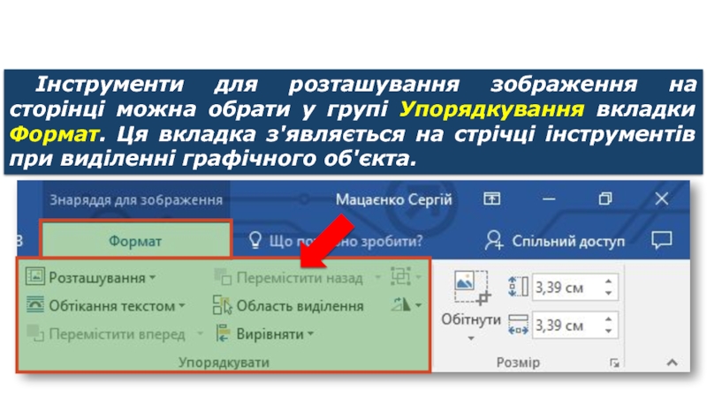Click the shape height icon
Image resolution: width=707 pixels, height=397 pixels.
518,287
